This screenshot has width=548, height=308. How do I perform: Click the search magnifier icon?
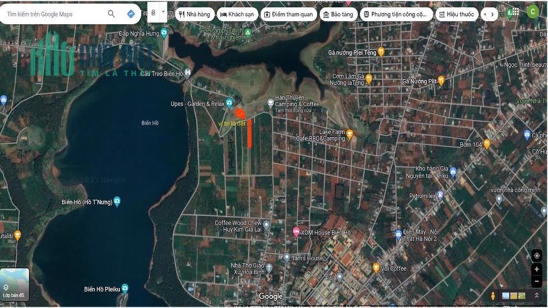click(x=111, y=14)
